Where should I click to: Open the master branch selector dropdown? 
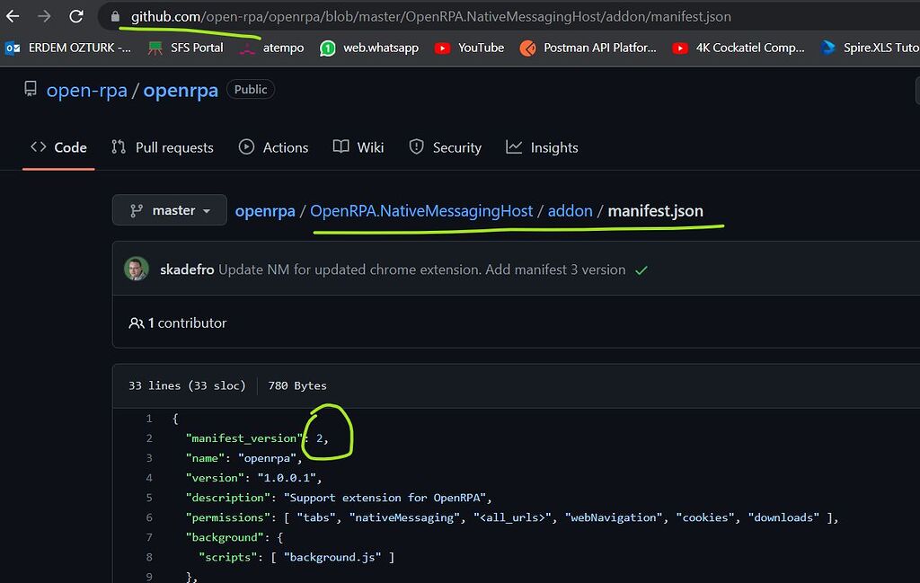point(169,209)
